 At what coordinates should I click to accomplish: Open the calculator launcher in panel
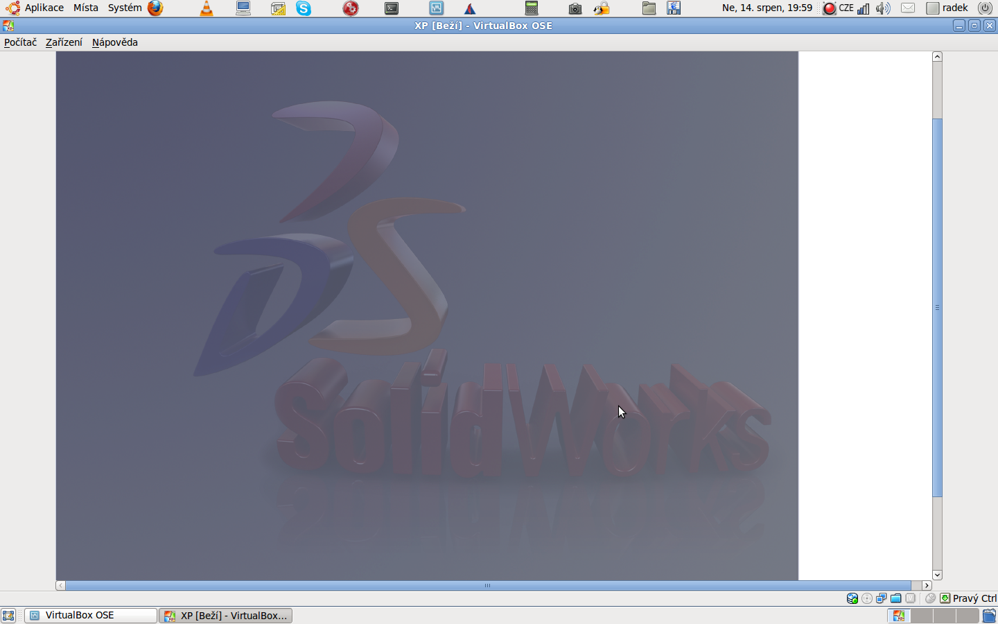pyautogui.click(x=532, y=8)
